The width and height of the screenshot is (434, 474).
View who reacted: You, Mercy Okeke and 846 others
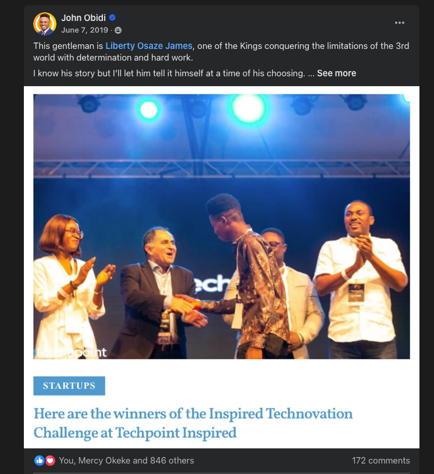pyautogui.click(x=126, y=461)
